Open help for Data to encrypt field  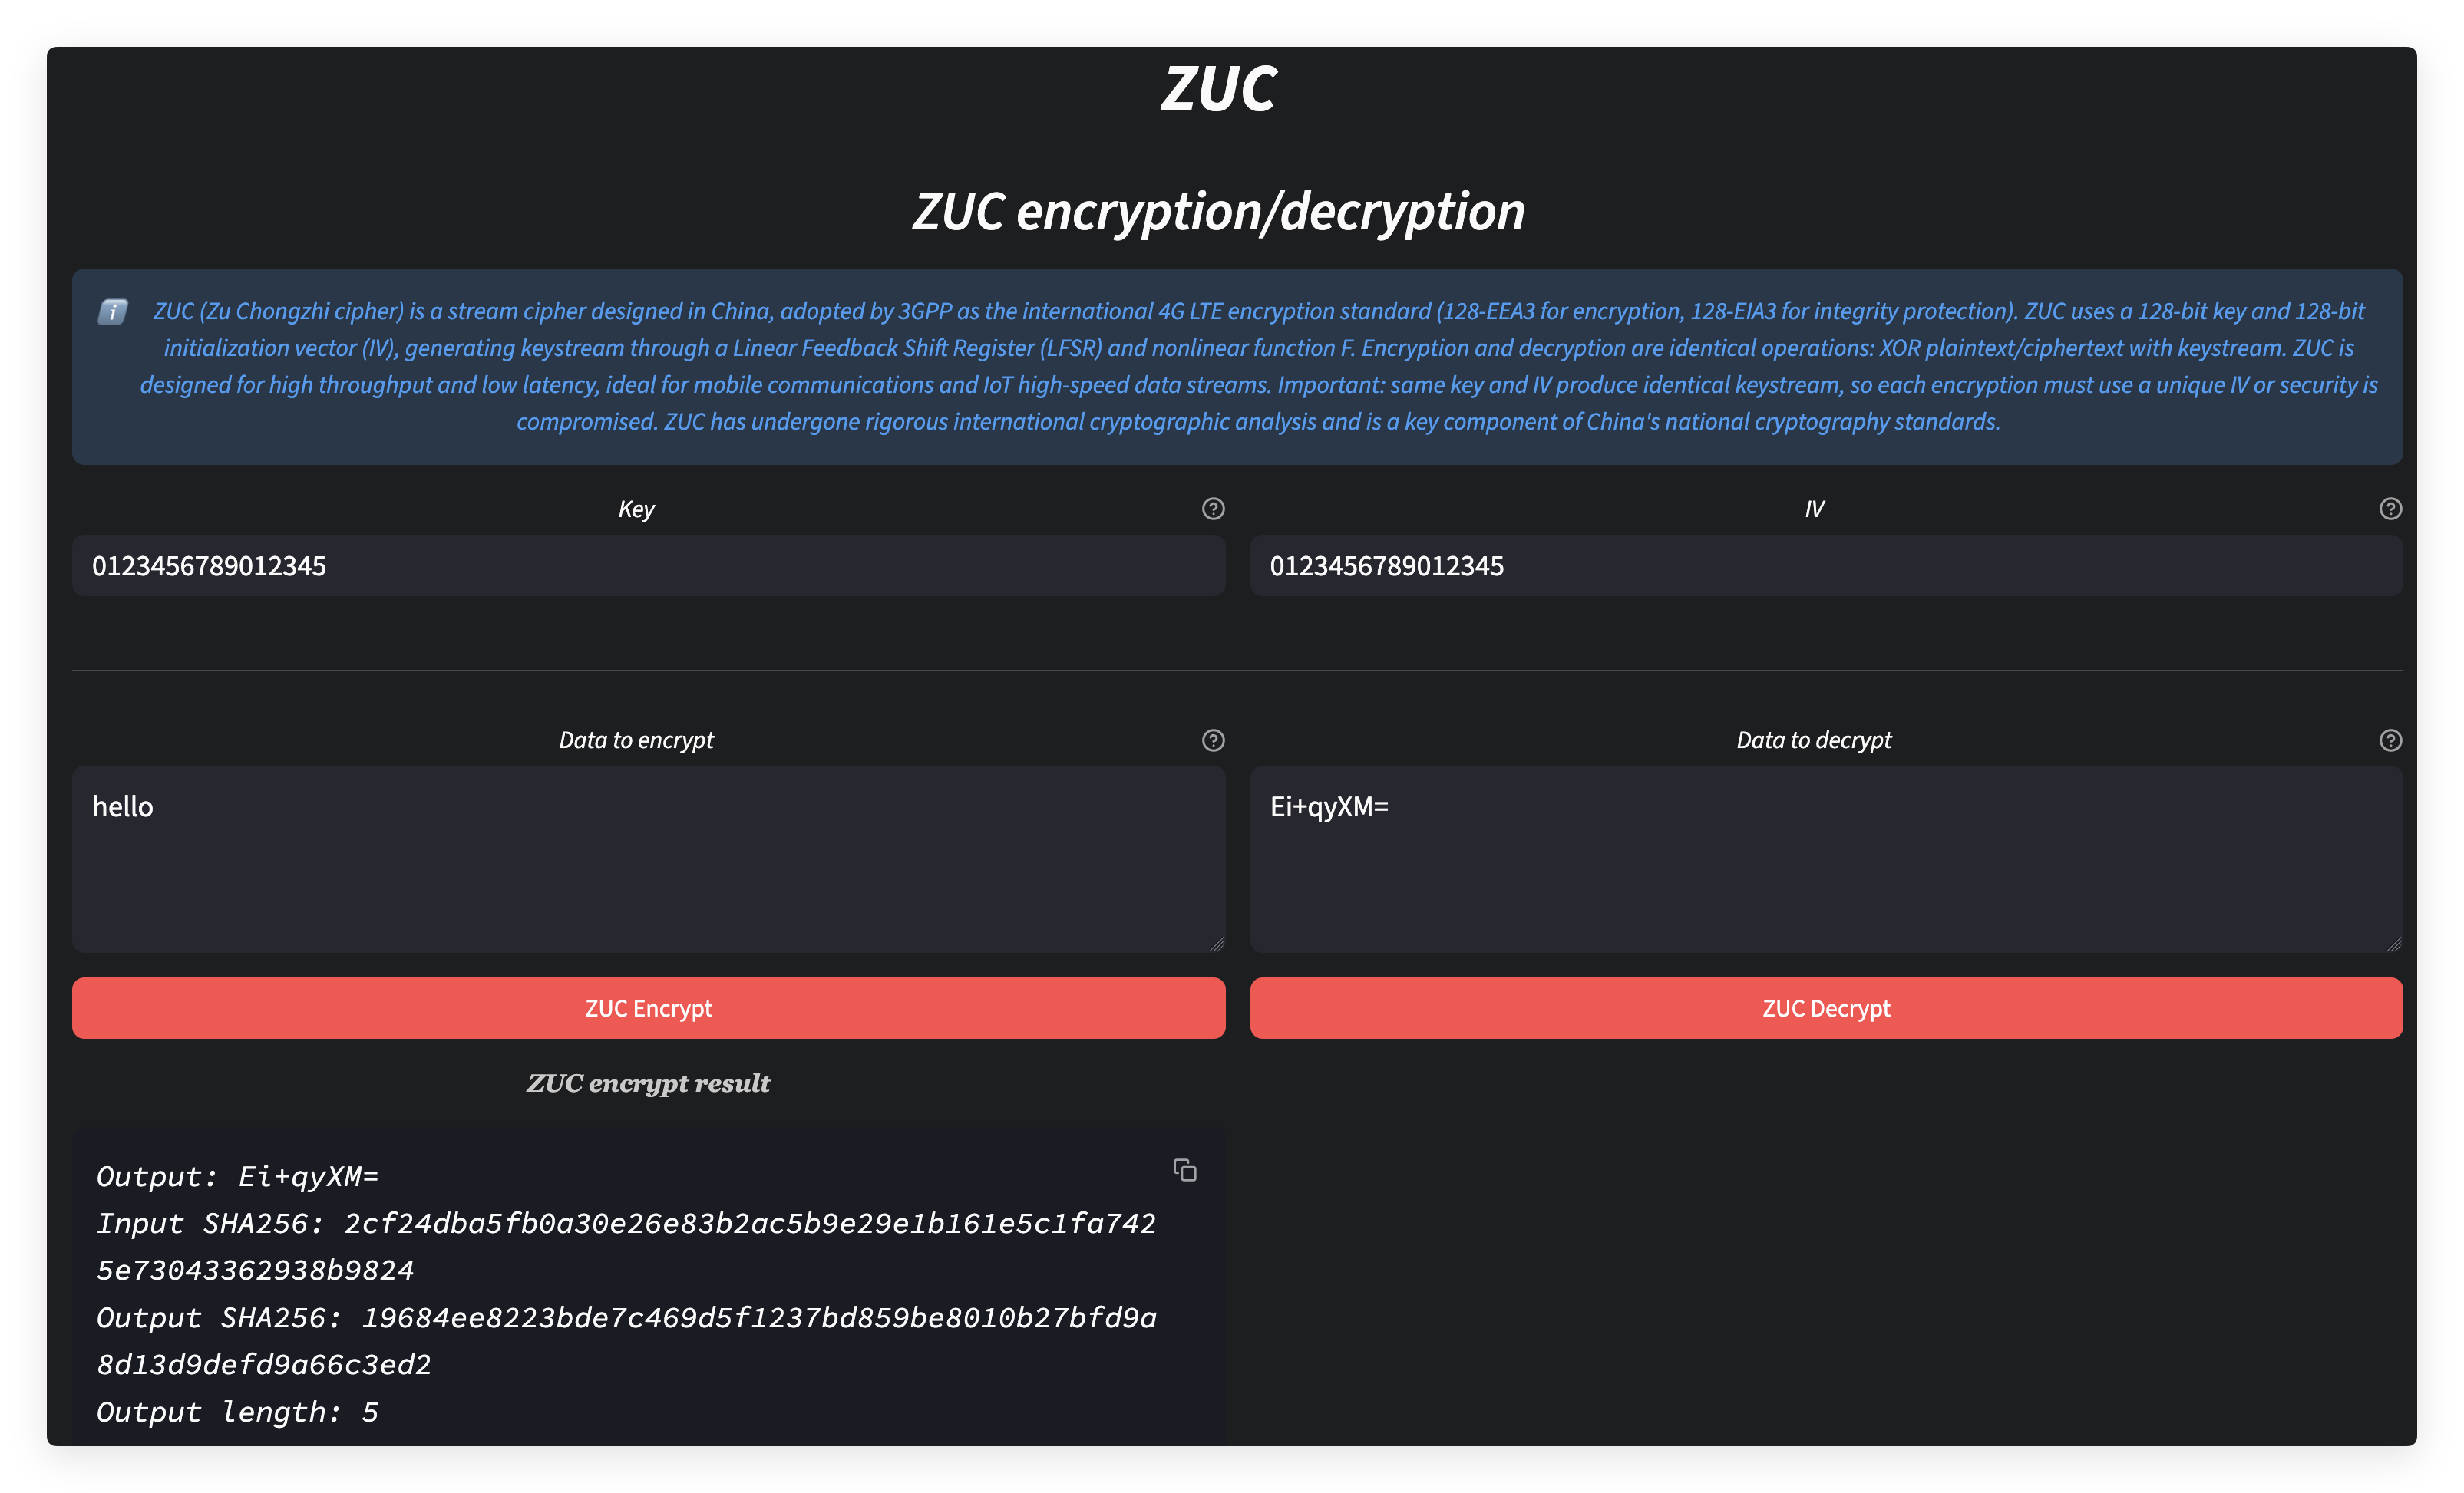click(1213, 740)
